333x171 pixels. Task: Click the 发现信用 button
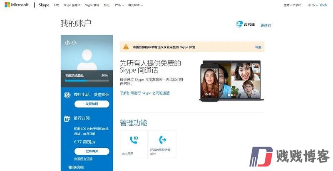pos(92,104)
